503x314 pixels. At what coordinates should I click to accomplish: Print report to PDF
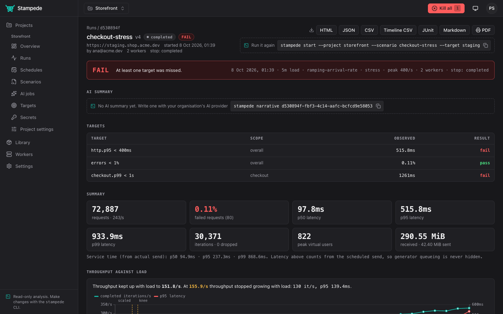tap(483, 30)
